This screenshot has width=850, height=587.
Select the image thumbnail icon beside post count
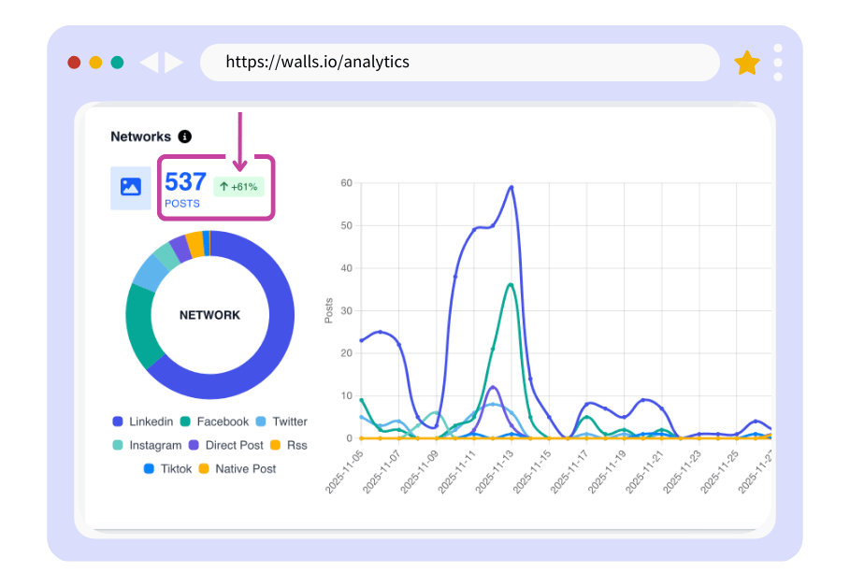pyautogui.click(x=131, y=187)
